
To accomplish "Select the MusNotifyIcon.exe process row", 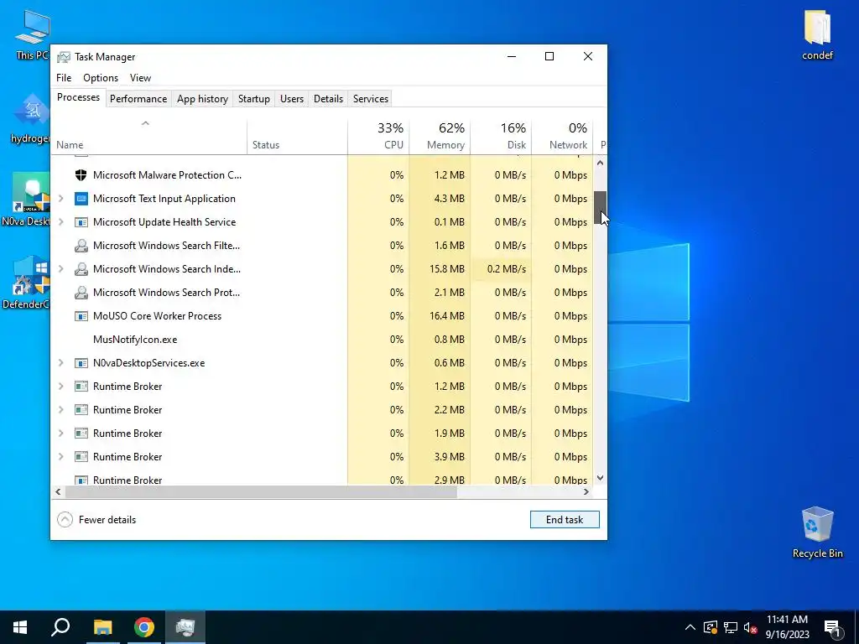I will pyautogui.click(x=322, y=340).
